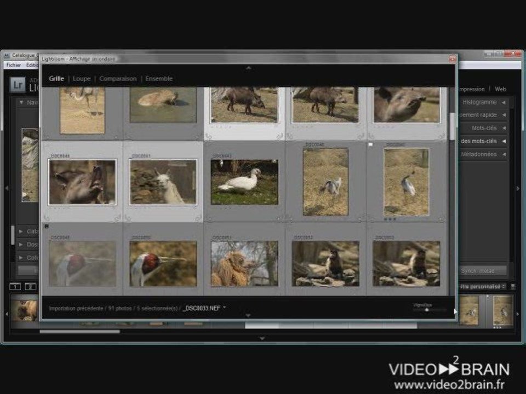Expand the Histogramme panel

(483, 102)
